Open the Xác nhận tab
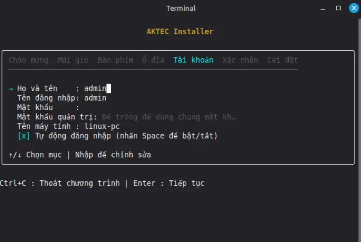Viewport: 361px width, 242px height. pyautogui.click(x=240, y=60)
